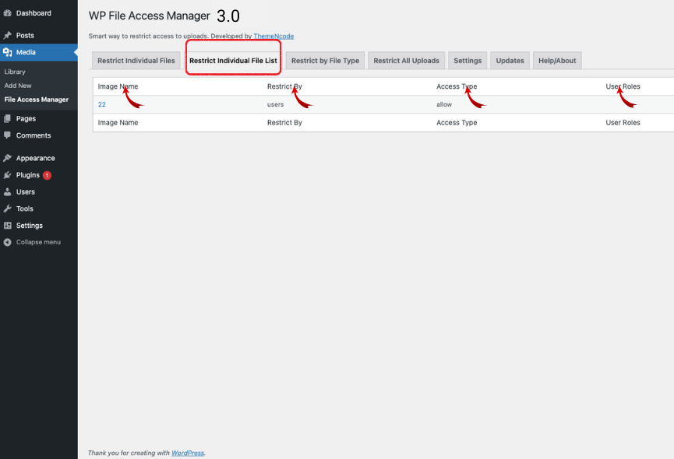Screen dimensions: 674x459
Task: Open the Restrict All Uploads tab
Action: 406,61
